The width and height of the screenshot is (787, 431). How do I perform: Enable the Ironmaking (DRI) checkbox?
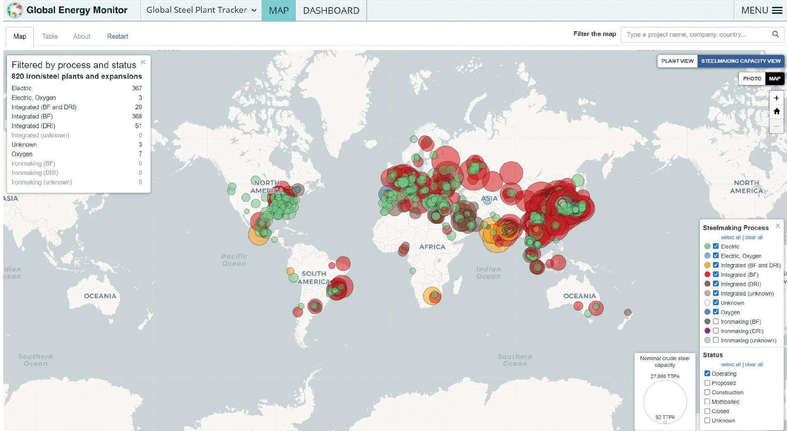(716, 331)
